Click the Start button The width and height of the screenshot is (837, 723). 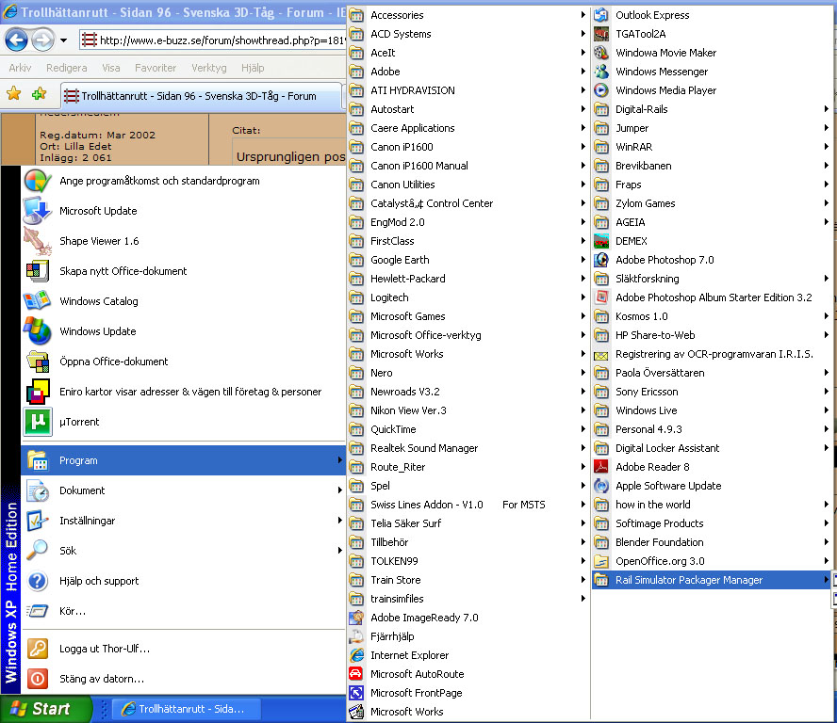coord(46,709)
